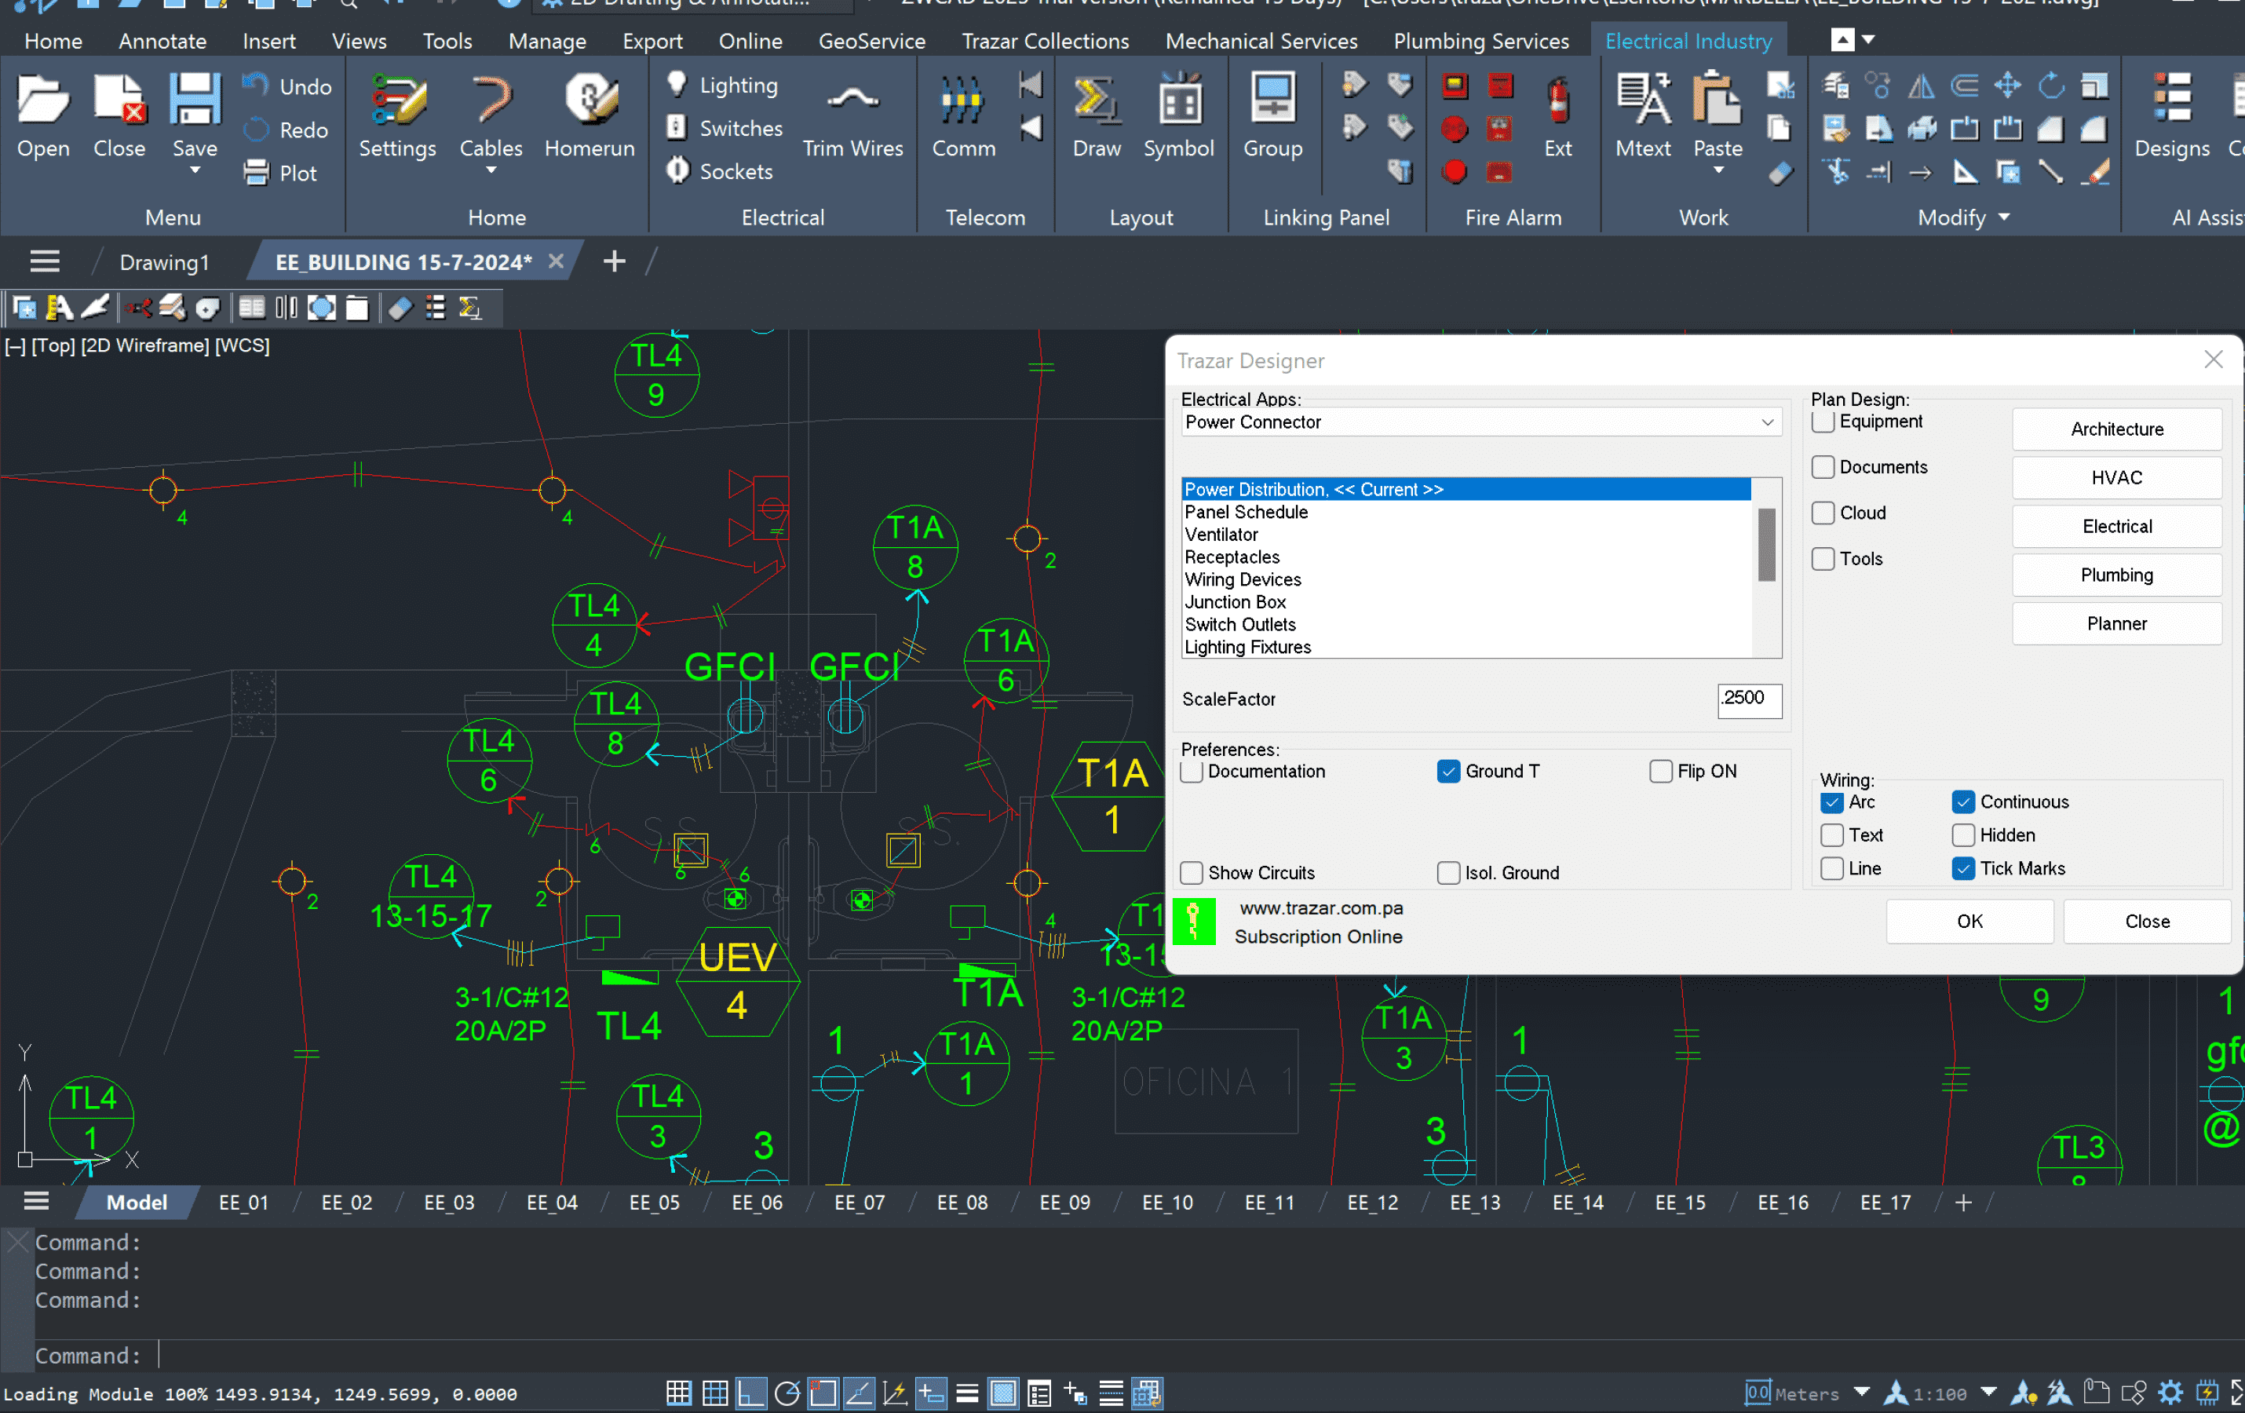Open the Cables dropdown arrow
This screenshot has width=2245, height=1413.
click(x=491, y=170)
